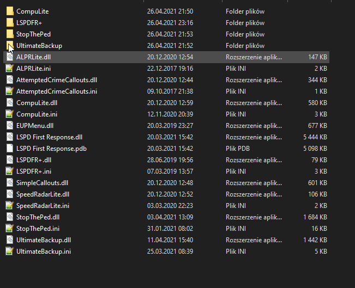The height and width of the screenshot is (288, 355).
Task: Select the CompuLite.dll file name
Action: tap(37, 102)
